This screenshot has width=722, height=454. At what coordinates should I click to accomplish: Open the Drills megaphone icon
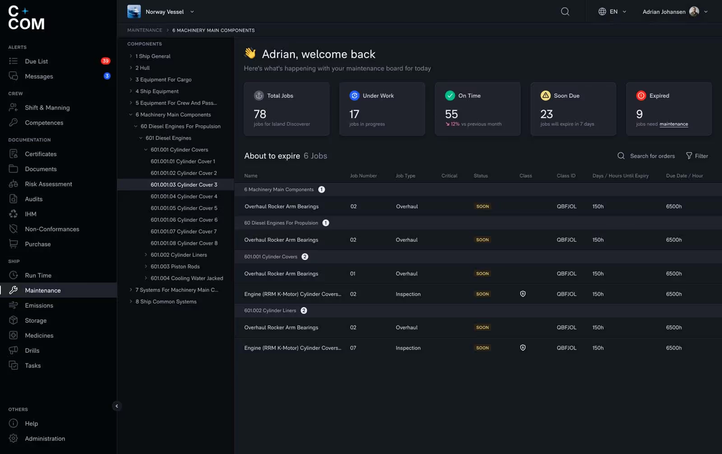pyautogui.click(x=14, y=350)
